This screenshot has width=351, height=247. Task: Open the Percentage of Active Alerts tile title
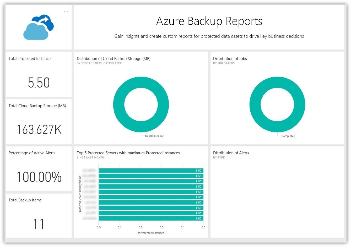[32, 153]
